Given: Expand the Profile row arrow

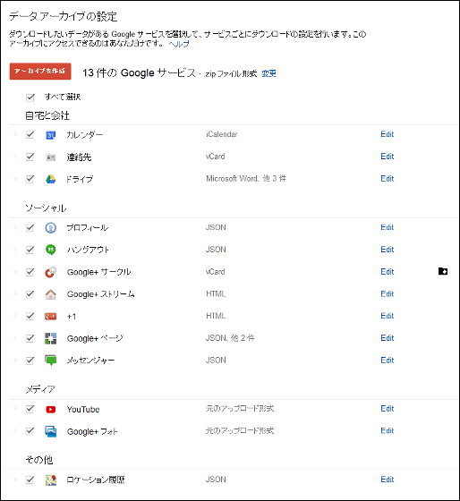Looking at the screenshot, I should point(15,227).
